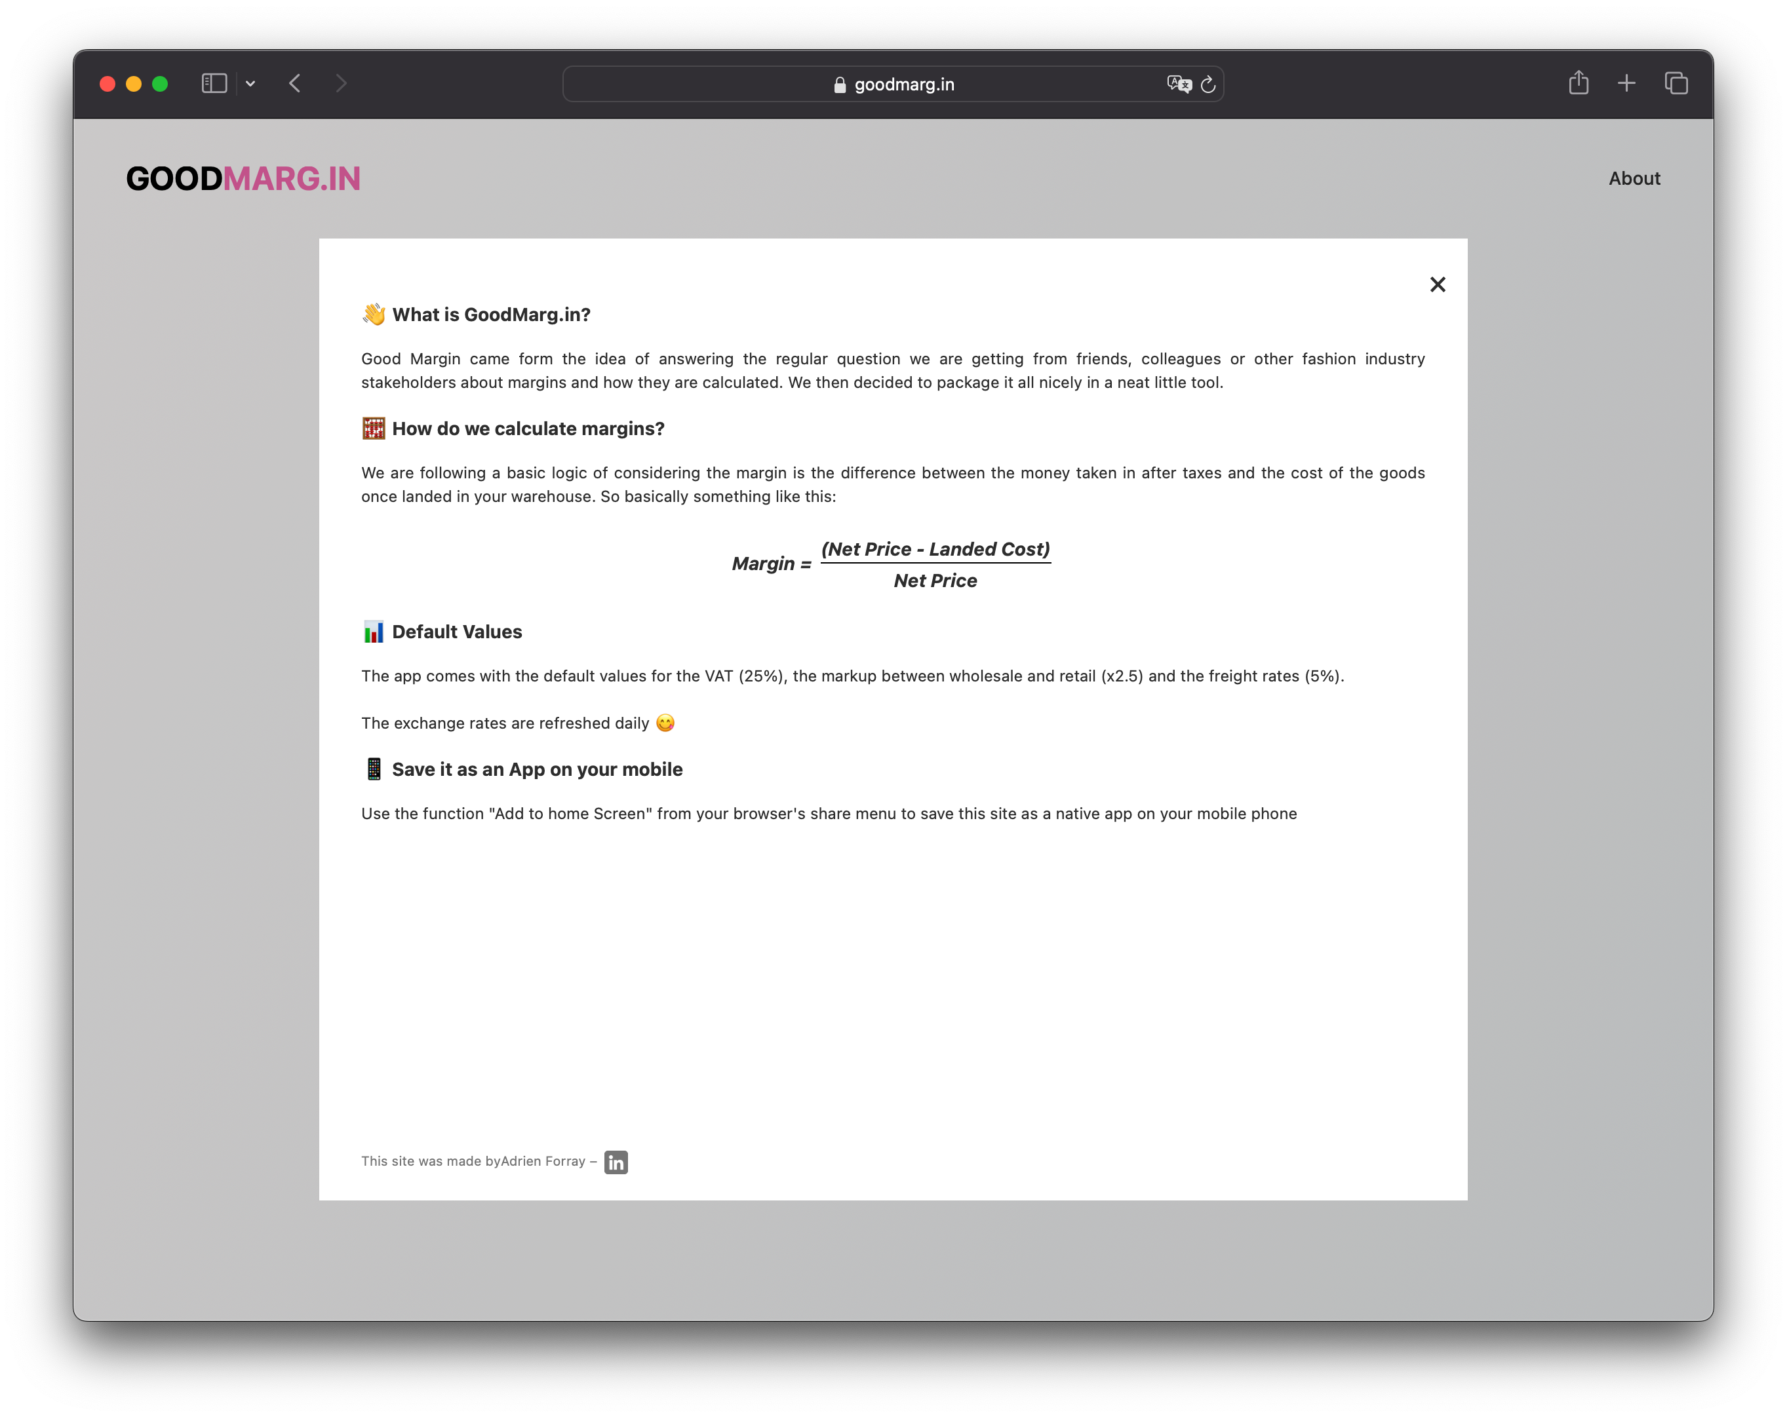Image resolution: width=1787 pixels, height=1418 pixels.
Task: Click the Adrien Forray author link
Action: pyautogui.click(x=543, y=1161)
